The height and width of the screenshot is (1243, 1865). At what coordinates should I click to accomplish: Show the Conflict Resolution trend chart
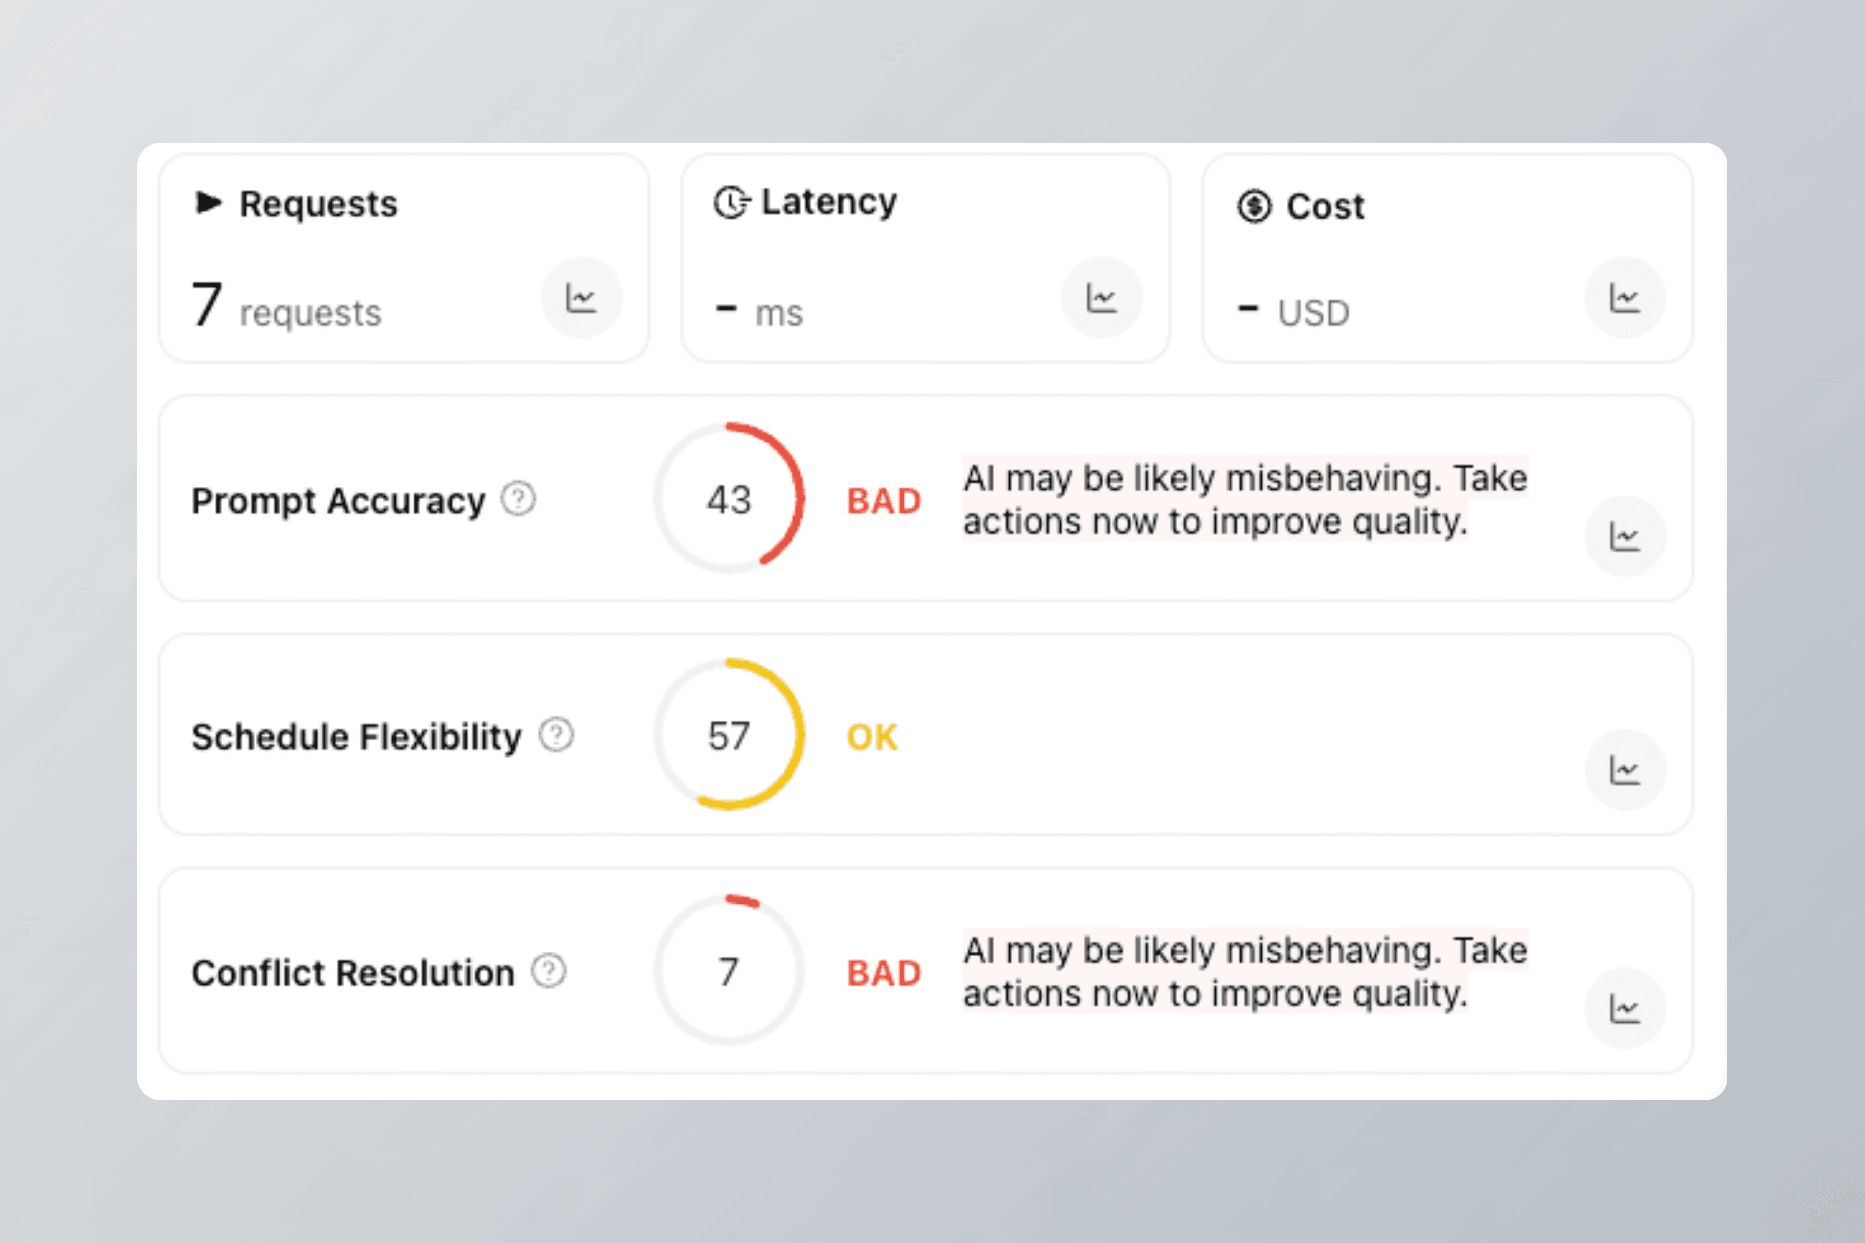click(x=1624, y=1008)
